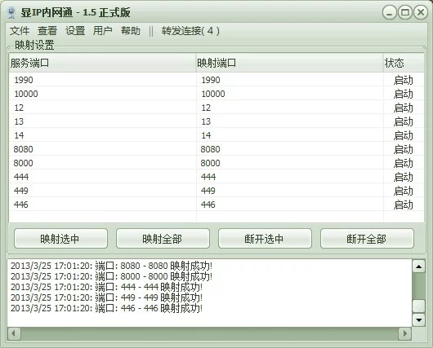
Task: Select the service port 13 row
Action: point(216,121)
